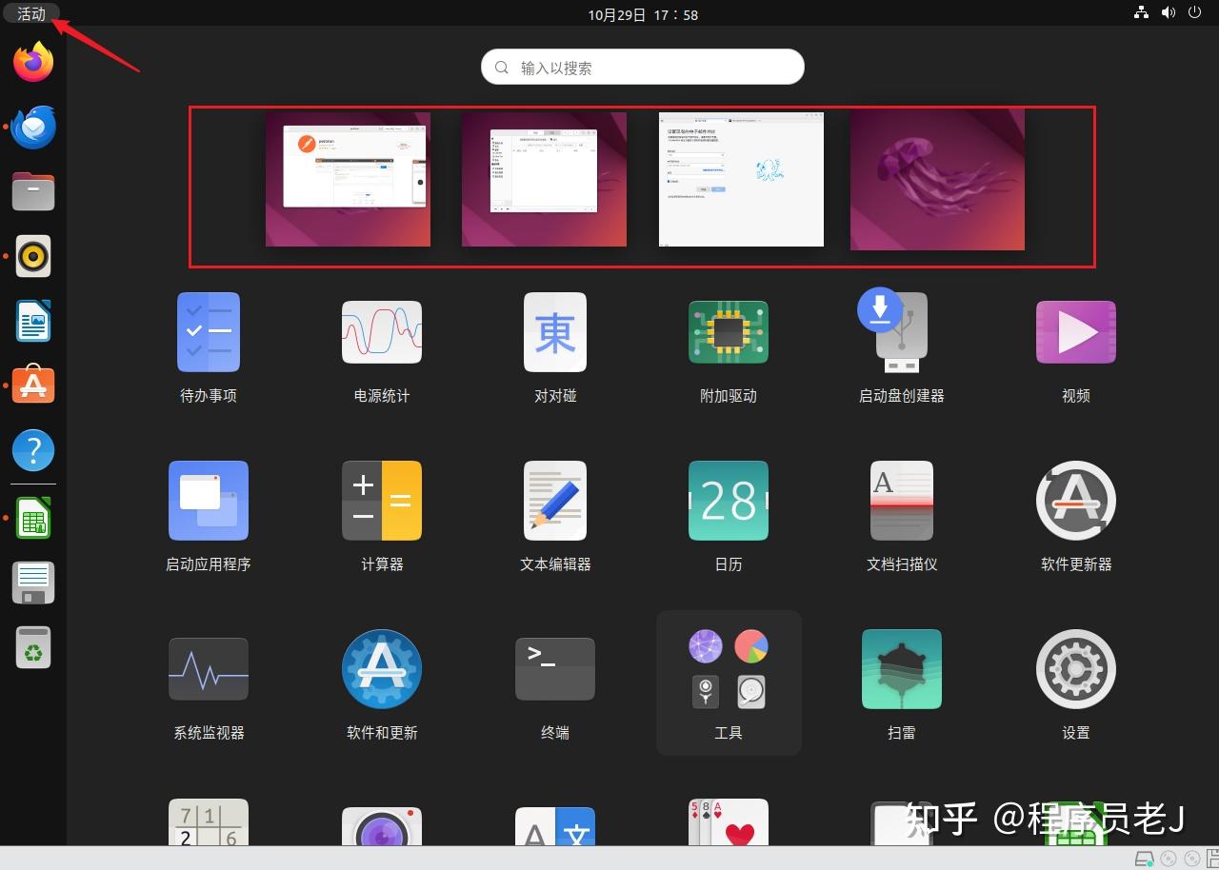Open Ubuntu Software from the dock
This screenshot has width=1219, height=870.
tap(33, 386)
